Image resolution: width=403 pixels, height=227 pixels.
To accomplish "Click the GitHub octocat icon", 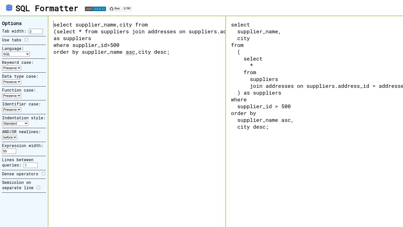I will 111,8.
